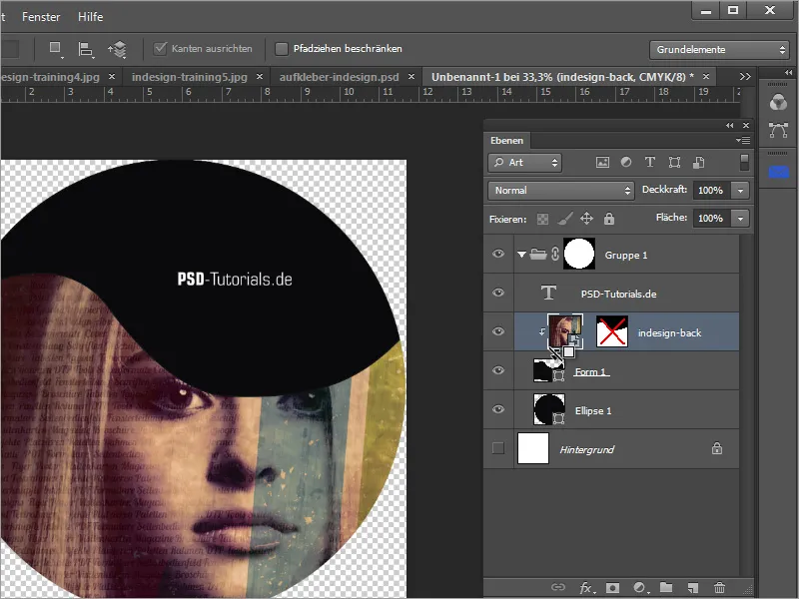
Task: Close the aufkleber-indesign.psd tab
Action: pos(411,77)
